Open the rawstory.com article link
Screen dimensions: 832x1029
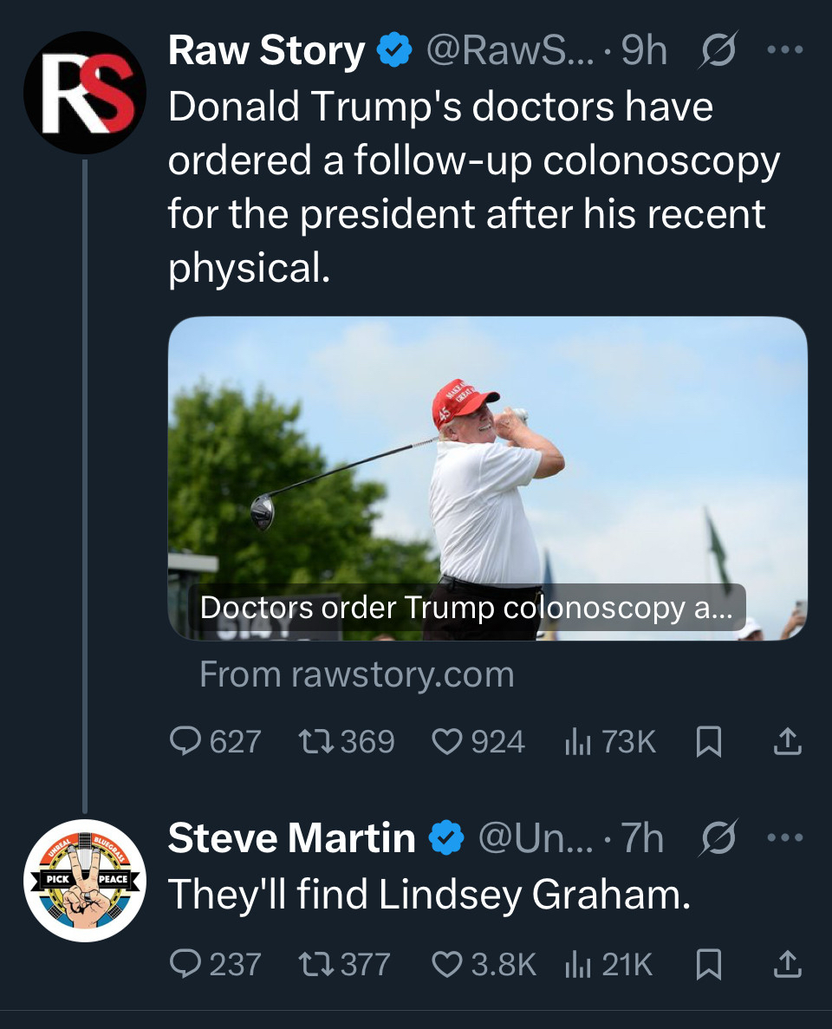click(487, 479)
